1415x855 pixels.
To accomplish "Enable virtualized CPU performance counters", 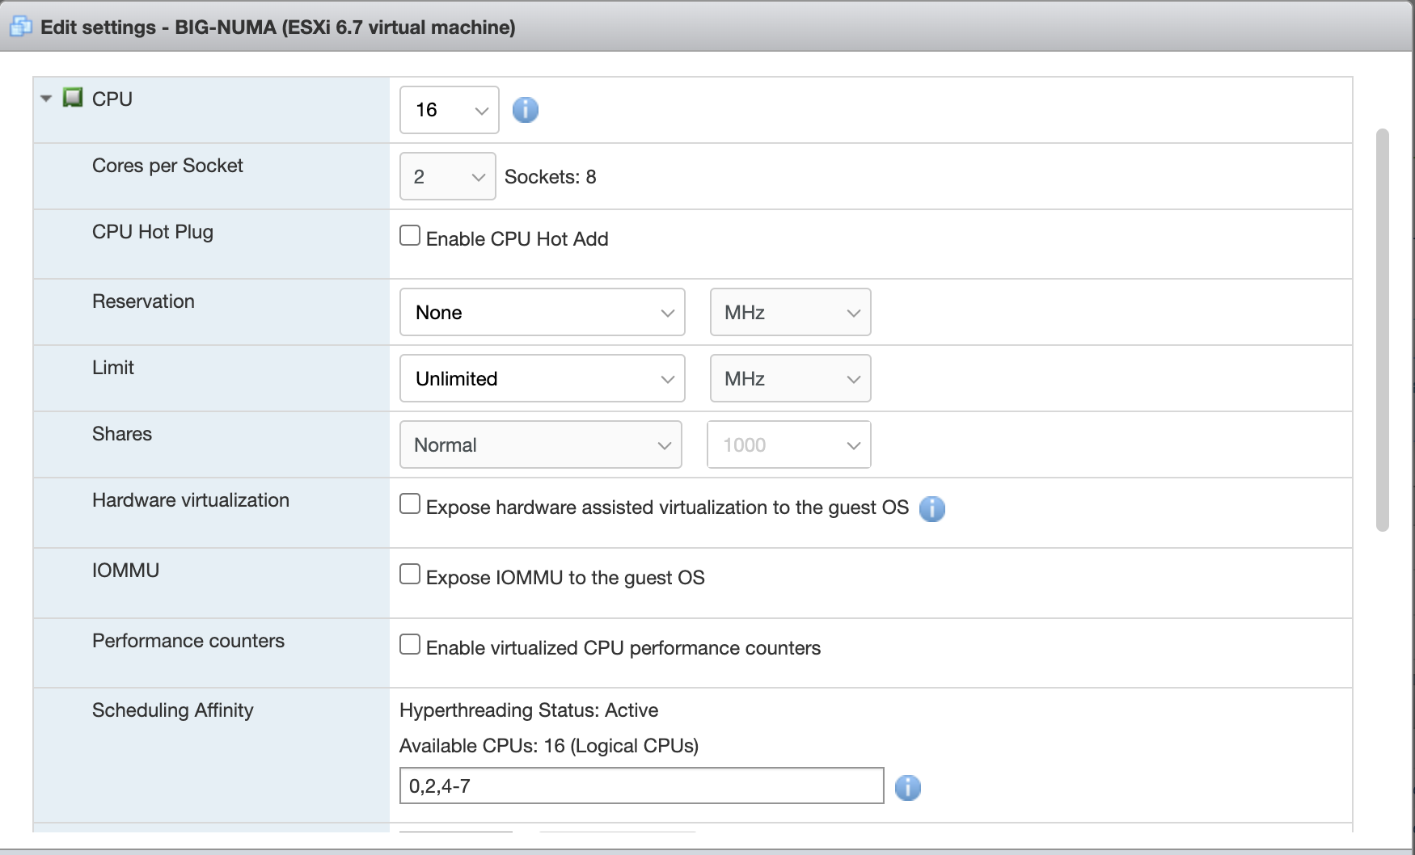I will pos(409,644).
